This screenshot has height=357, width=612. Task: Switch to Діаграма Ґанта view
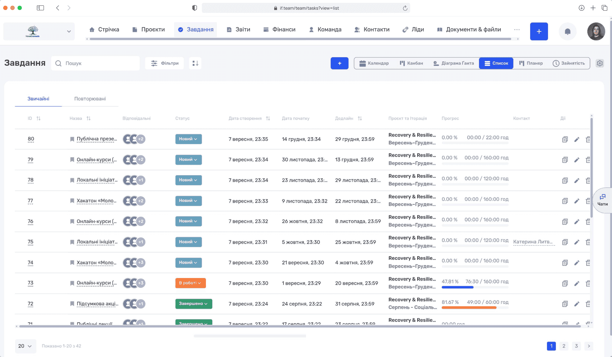pyautogui.click(x=453, y=63)
